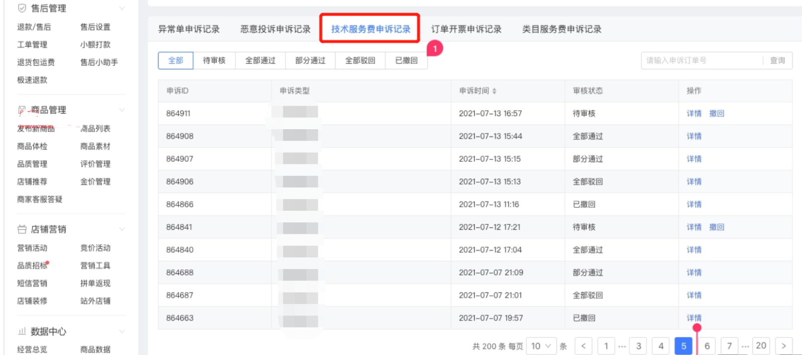
Task: Select the 待审核 status filter
Action: pos(214,61)
